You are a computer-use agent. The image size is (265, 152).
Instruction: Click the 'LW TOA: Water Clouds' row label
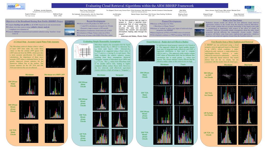point(13,132)
